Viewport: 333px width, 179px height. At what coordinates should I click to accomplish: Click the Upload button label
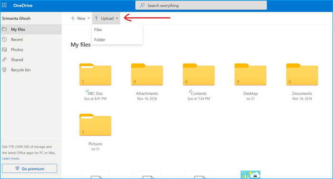[107, 19]
